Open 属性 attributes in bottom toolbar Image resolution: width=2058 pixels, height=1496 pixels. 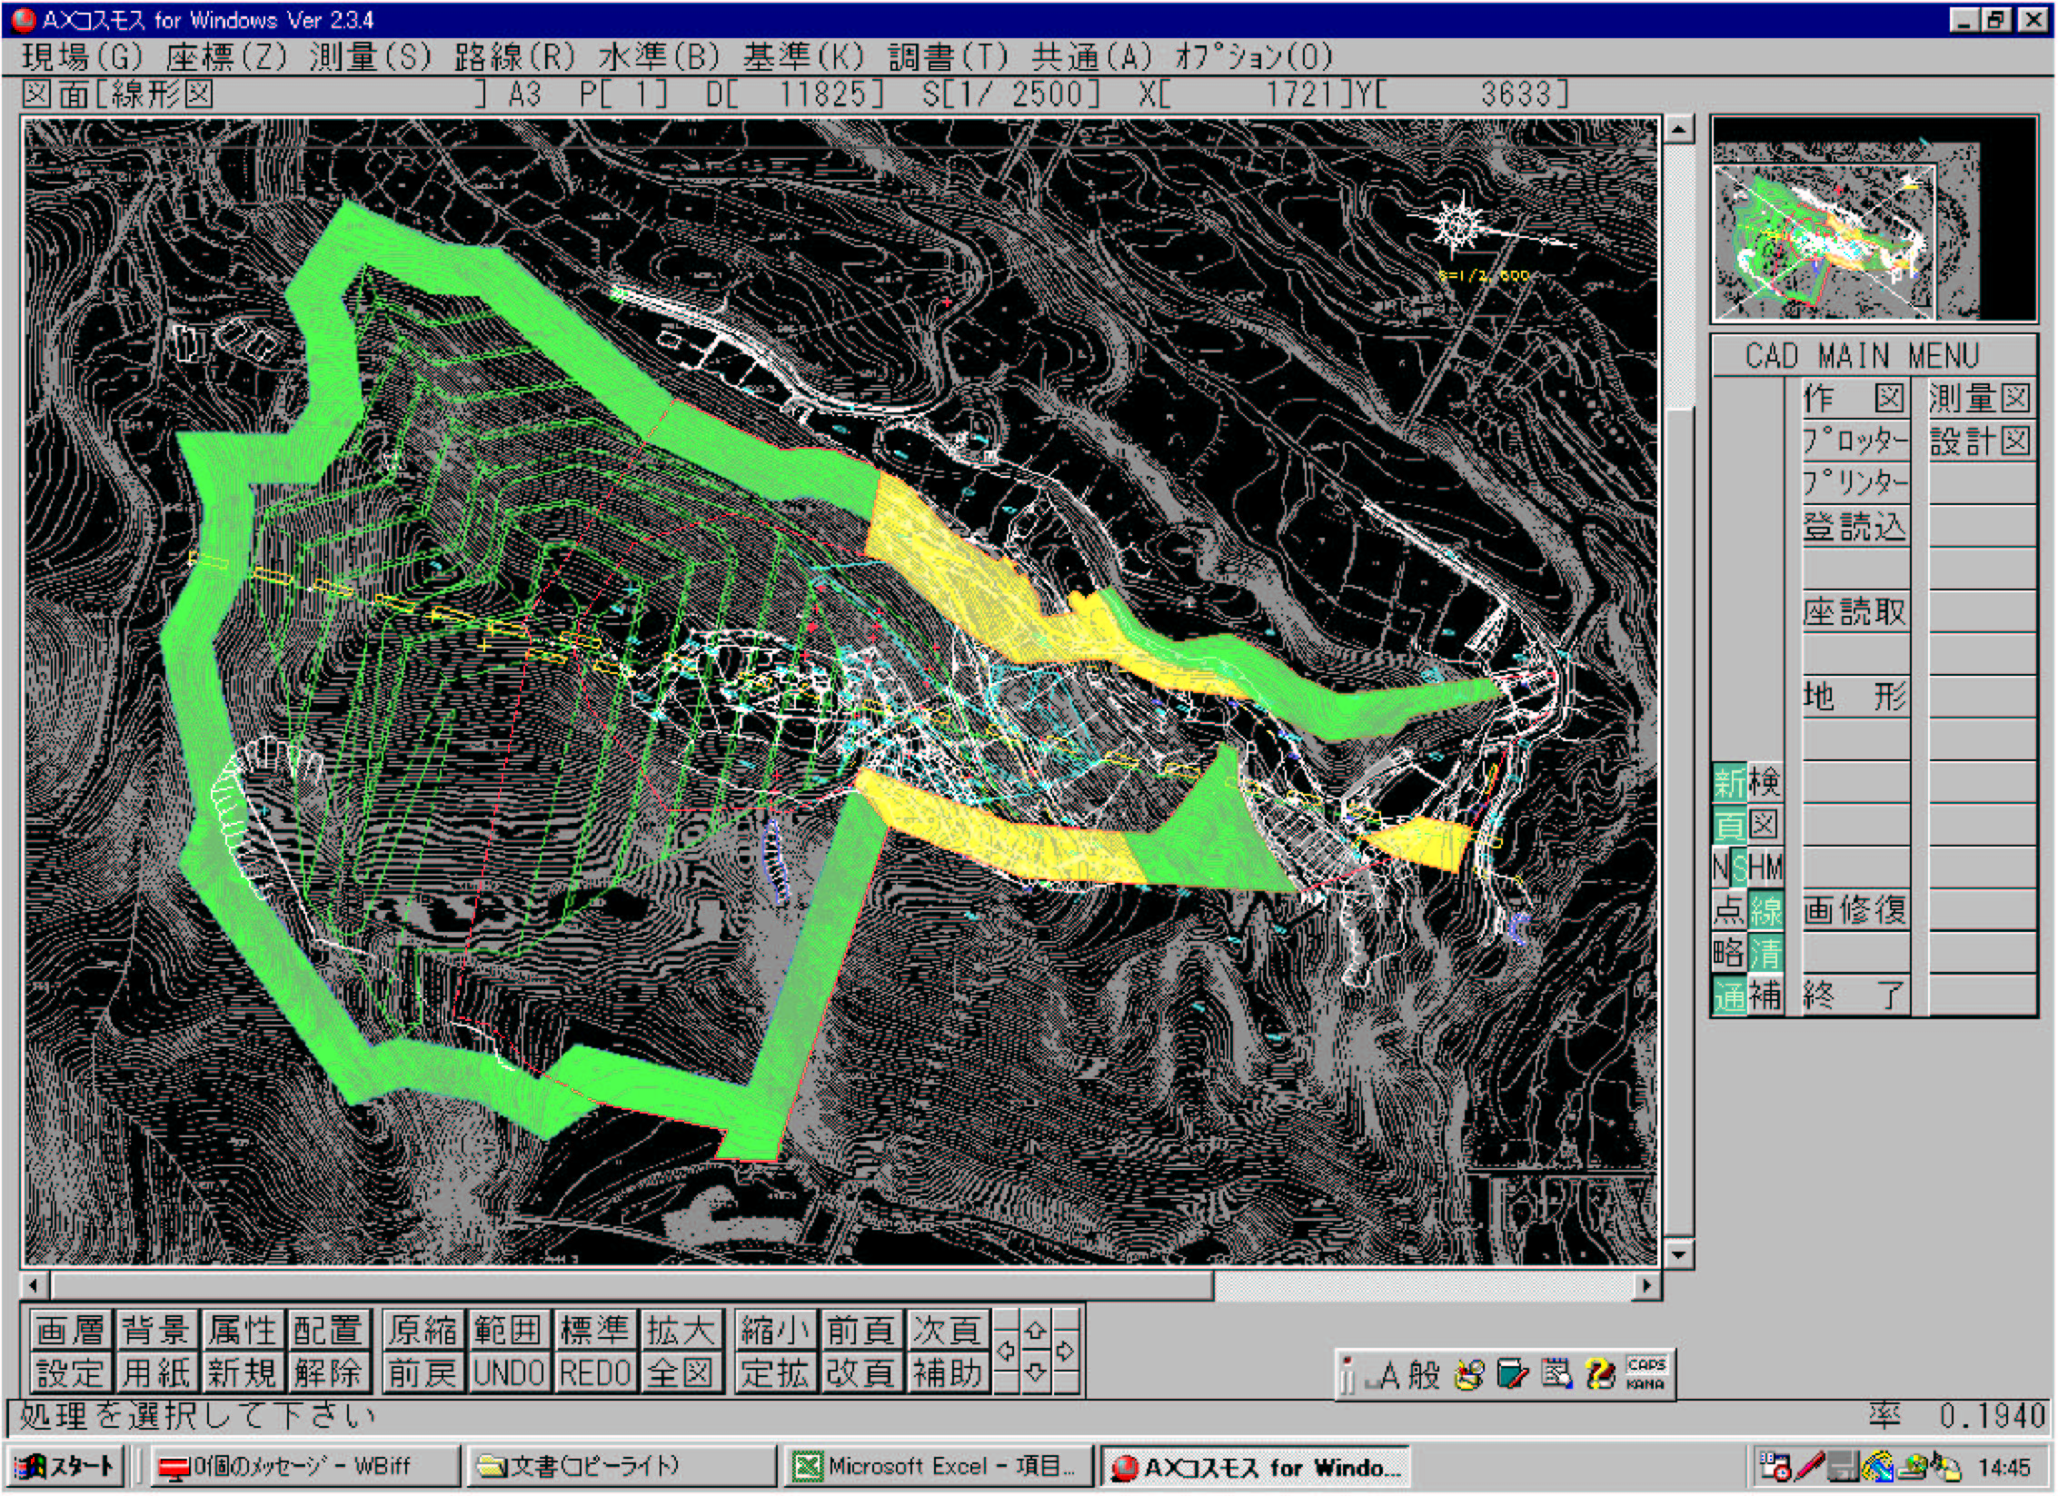coord(241,1330)
